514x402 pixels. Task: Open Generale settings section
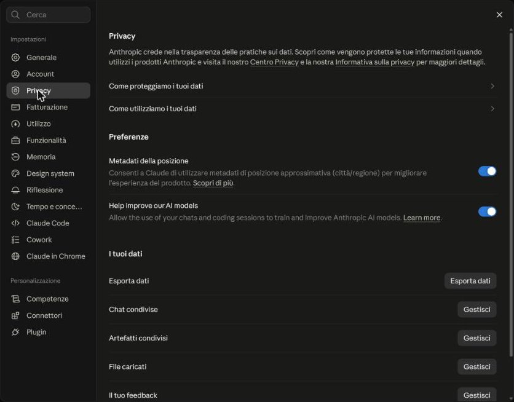[x=48, y=57]
